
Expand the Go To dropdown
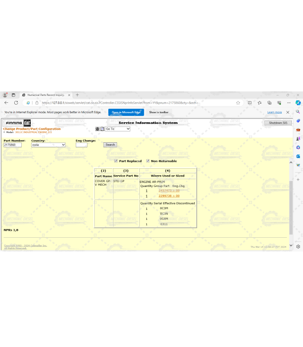pos(117,129)
